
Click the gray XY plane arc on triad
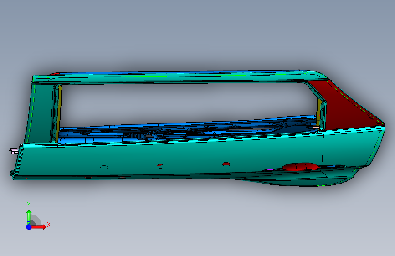(36, 220)
